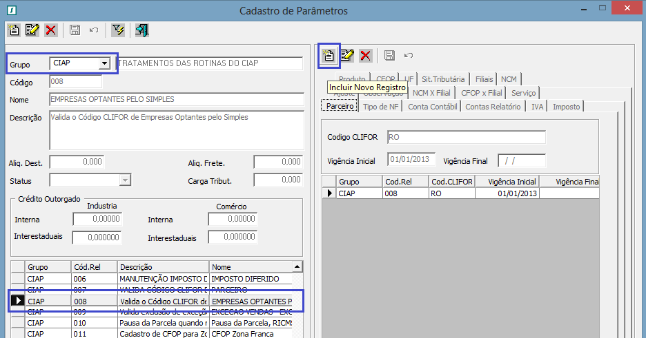Click the red X delete icon in the main toolbar

pos(50,30)
